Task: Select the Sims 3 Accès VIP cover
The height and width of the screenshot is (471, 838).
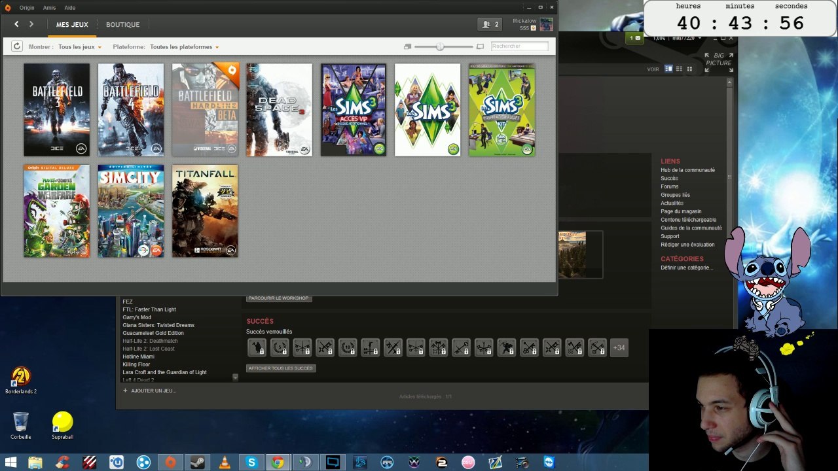Action: pos(354,110)
